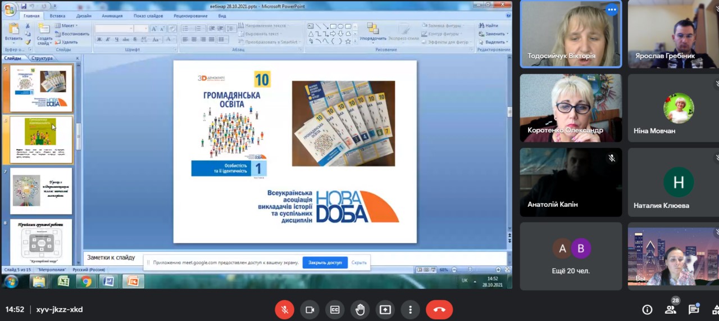Click 'Закрыть доступ' to stop sharing

coord(325,263)
